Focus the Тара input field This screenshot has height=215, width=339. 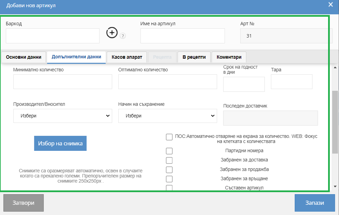[x=292, y=82]
